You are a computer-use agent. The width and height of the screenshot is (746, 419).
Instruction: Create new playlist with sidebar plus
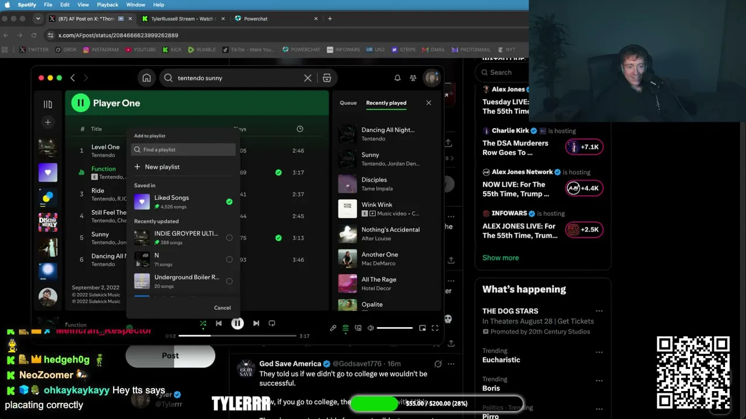[48, 122]
